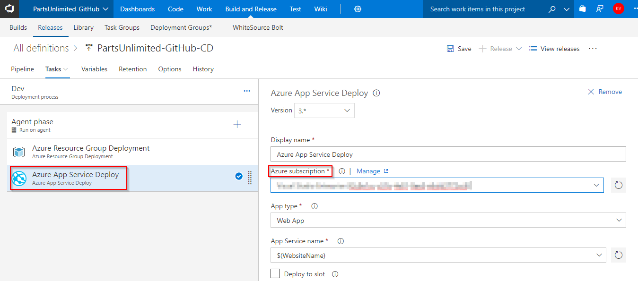This screenshot has width=638, height=281.
Task: Click the drag handle on Azure App Service Deploy task
Action: click(250, 177)
